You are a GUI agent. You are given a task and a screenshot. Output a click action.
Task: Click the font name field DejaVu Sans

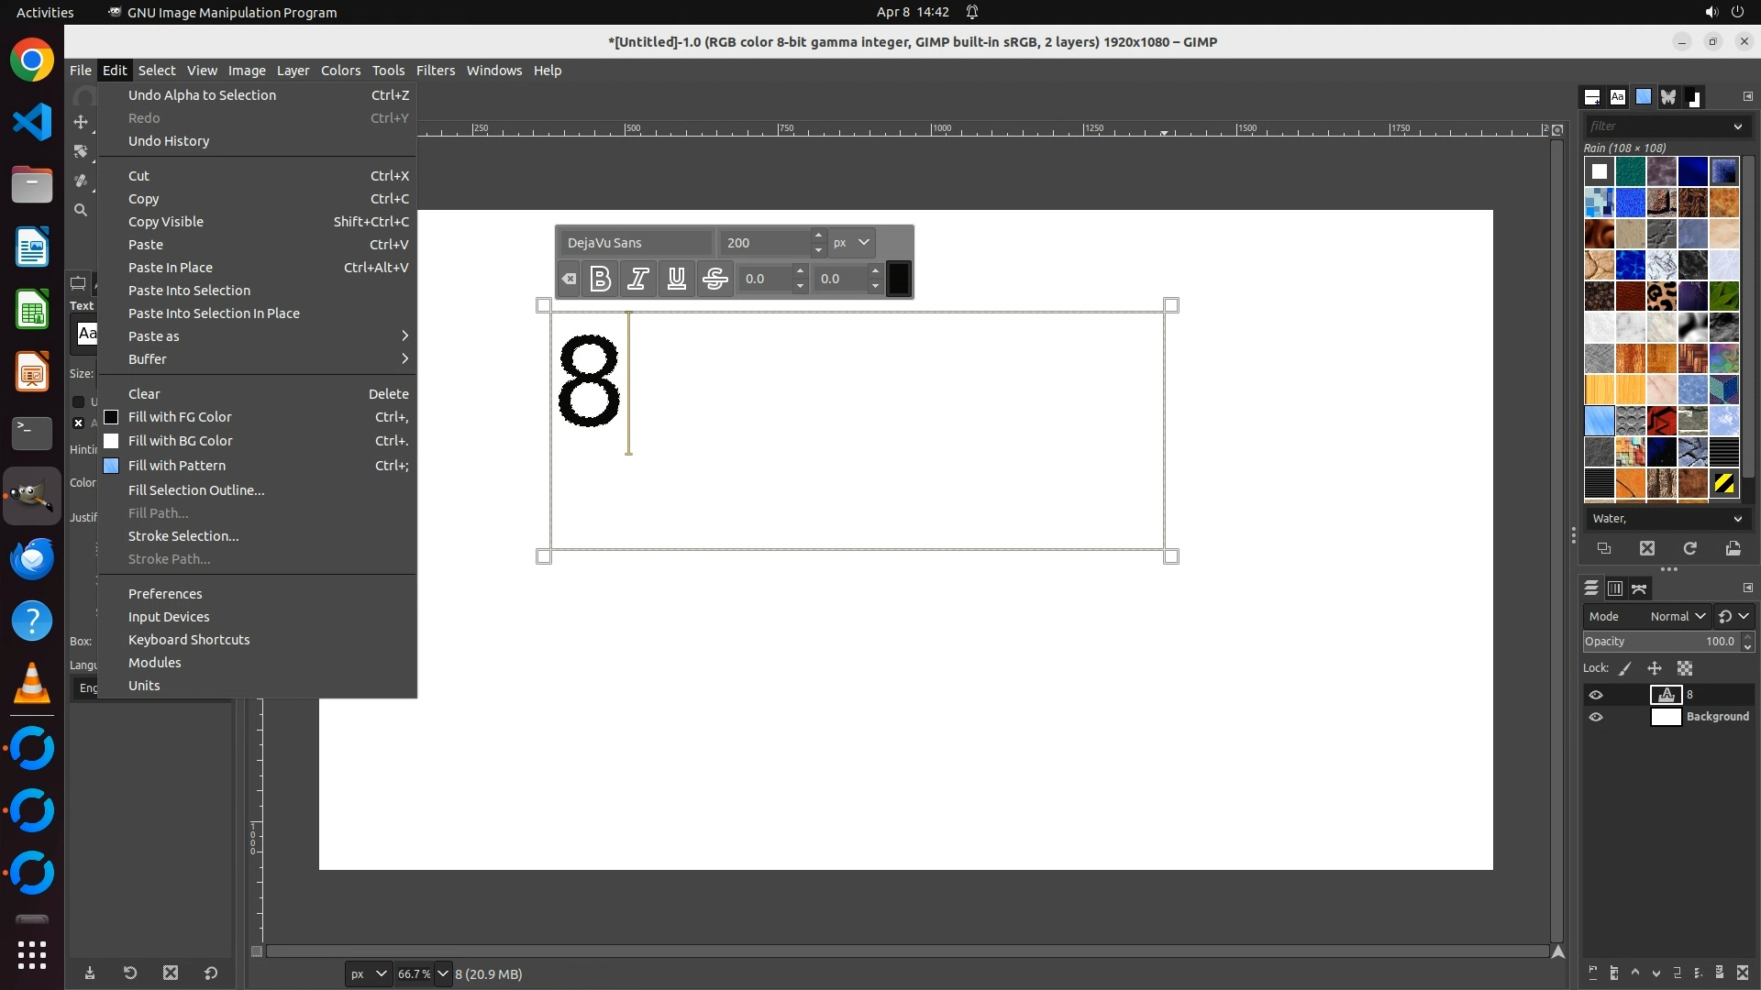click(x=637, y=243)
